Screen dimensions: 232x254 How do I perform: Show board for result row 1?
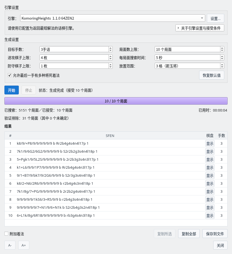click(210, 144)
